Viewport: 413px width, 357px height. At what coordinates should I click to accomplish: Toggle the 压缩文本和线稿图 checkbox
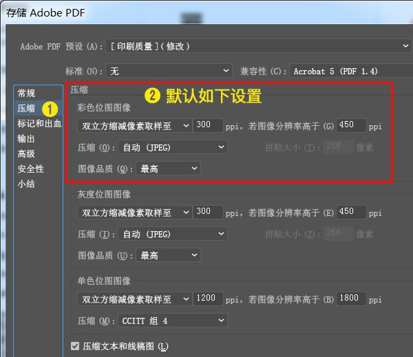75,346
